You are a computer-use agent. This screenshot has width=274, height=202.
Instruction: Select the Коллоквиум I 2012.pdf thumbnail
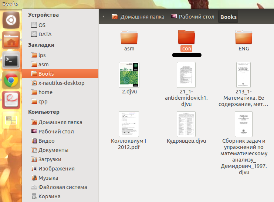[x=129, y=124]
